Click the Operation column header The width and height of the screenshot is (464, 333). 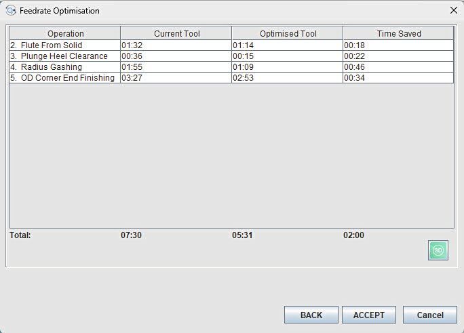click(65, 33)
